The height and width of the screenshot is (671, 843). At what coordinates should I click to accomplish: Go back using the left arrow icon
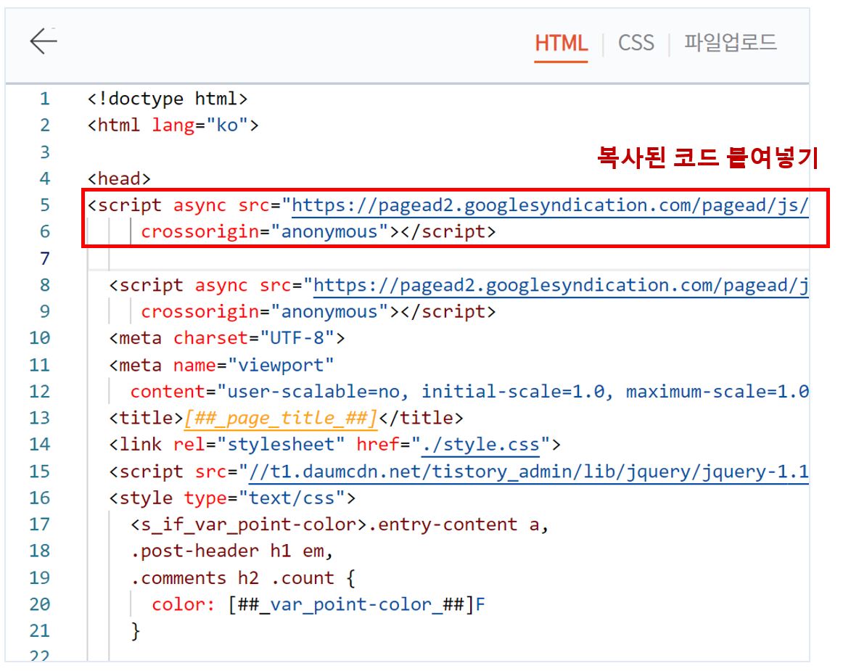[44, 41]
